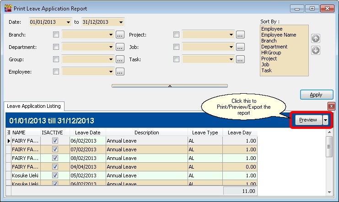The width and height of the screenshot is (339, 202).
Task: Expand the Department combo box
Action: click(x=111, y=47)
